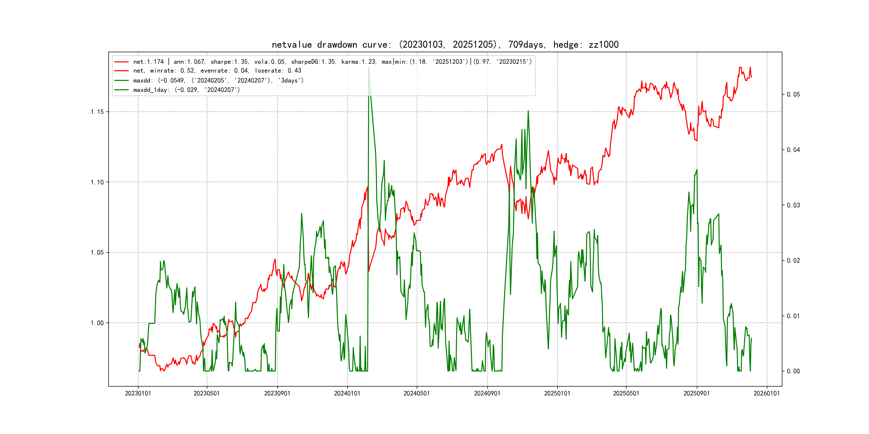Click the 20230101 x-axis tick label
869x434 pixels.
[138, 393]
